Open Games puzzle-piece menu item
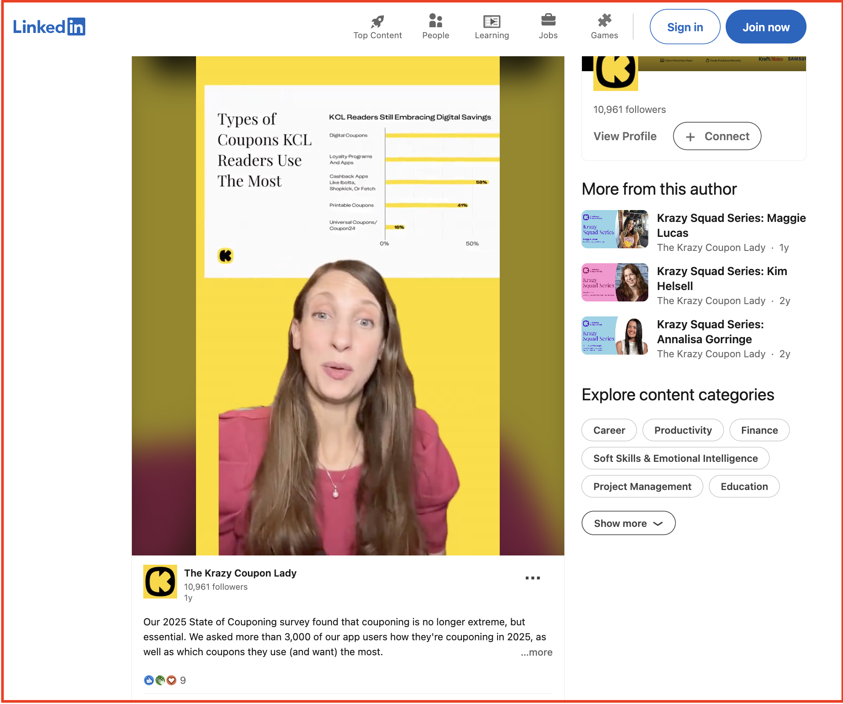The width and height of the screenshot is (843, 704). pos(604,27)
